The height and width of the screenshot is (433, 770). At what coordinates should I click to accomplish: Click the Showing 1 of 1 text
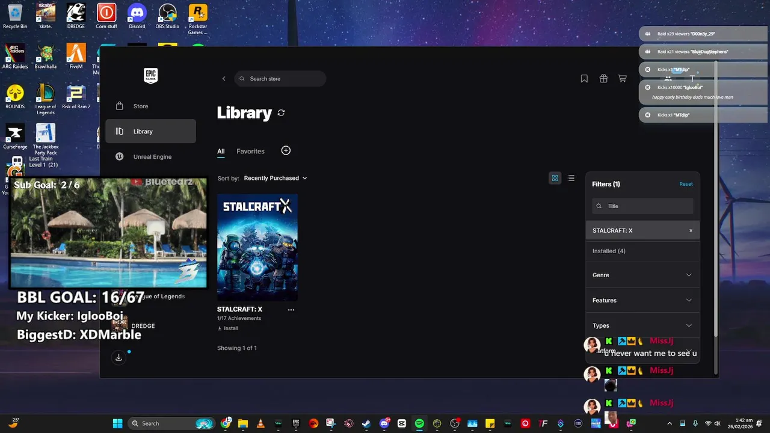(x=237, y=348)
